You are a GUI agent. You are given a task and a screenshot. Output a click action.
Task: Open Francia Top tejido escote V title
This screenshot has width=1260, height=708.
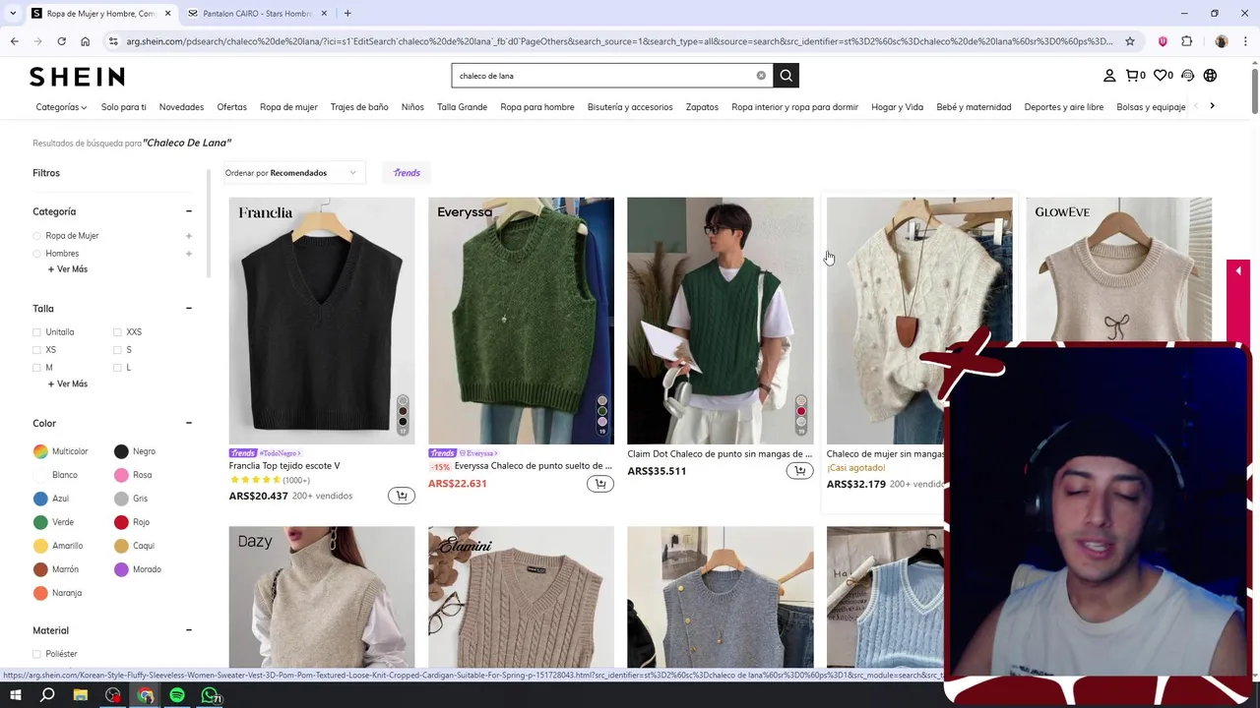coord(284,466)
